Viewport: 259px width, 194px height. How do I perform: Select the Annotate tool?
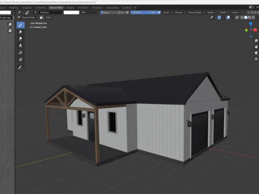pyautogui.click(x=21, y=68)
